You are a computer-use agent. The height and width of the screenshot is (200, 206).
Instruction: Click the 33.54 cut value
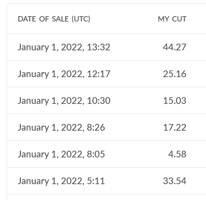pyautogui.click(x=174, y=181)
